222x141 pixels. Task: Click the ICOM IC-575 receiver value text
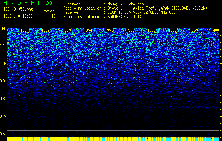[x=142, y=12]
